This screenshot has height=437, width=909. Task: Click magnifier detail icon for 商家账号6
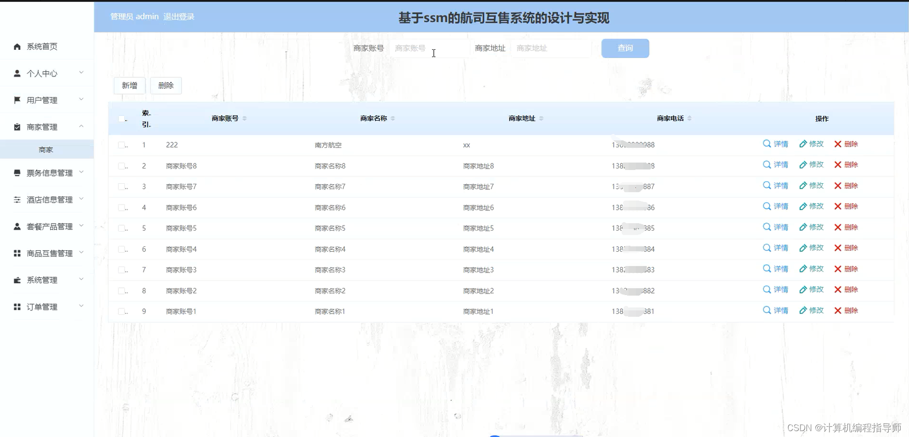pos(767,206)
